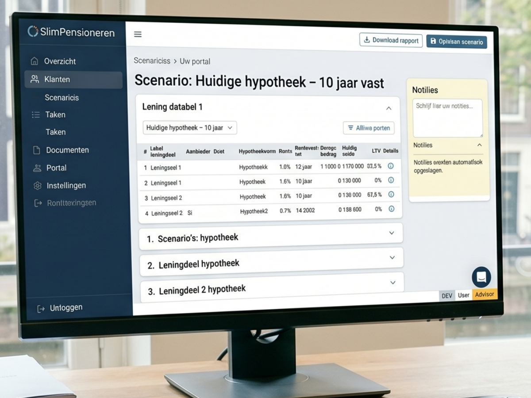Click the Uw portal breadcrumb

pos(195,61)
